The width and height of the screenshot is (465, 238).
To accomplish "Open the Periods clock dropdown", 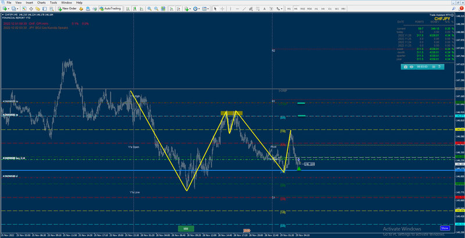I will pos(196,9).
